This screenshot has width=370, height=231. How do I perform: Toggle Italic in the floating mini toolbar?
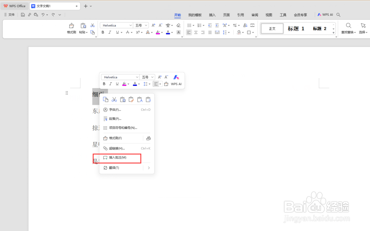pyautogui.click(x=110, y=84)
